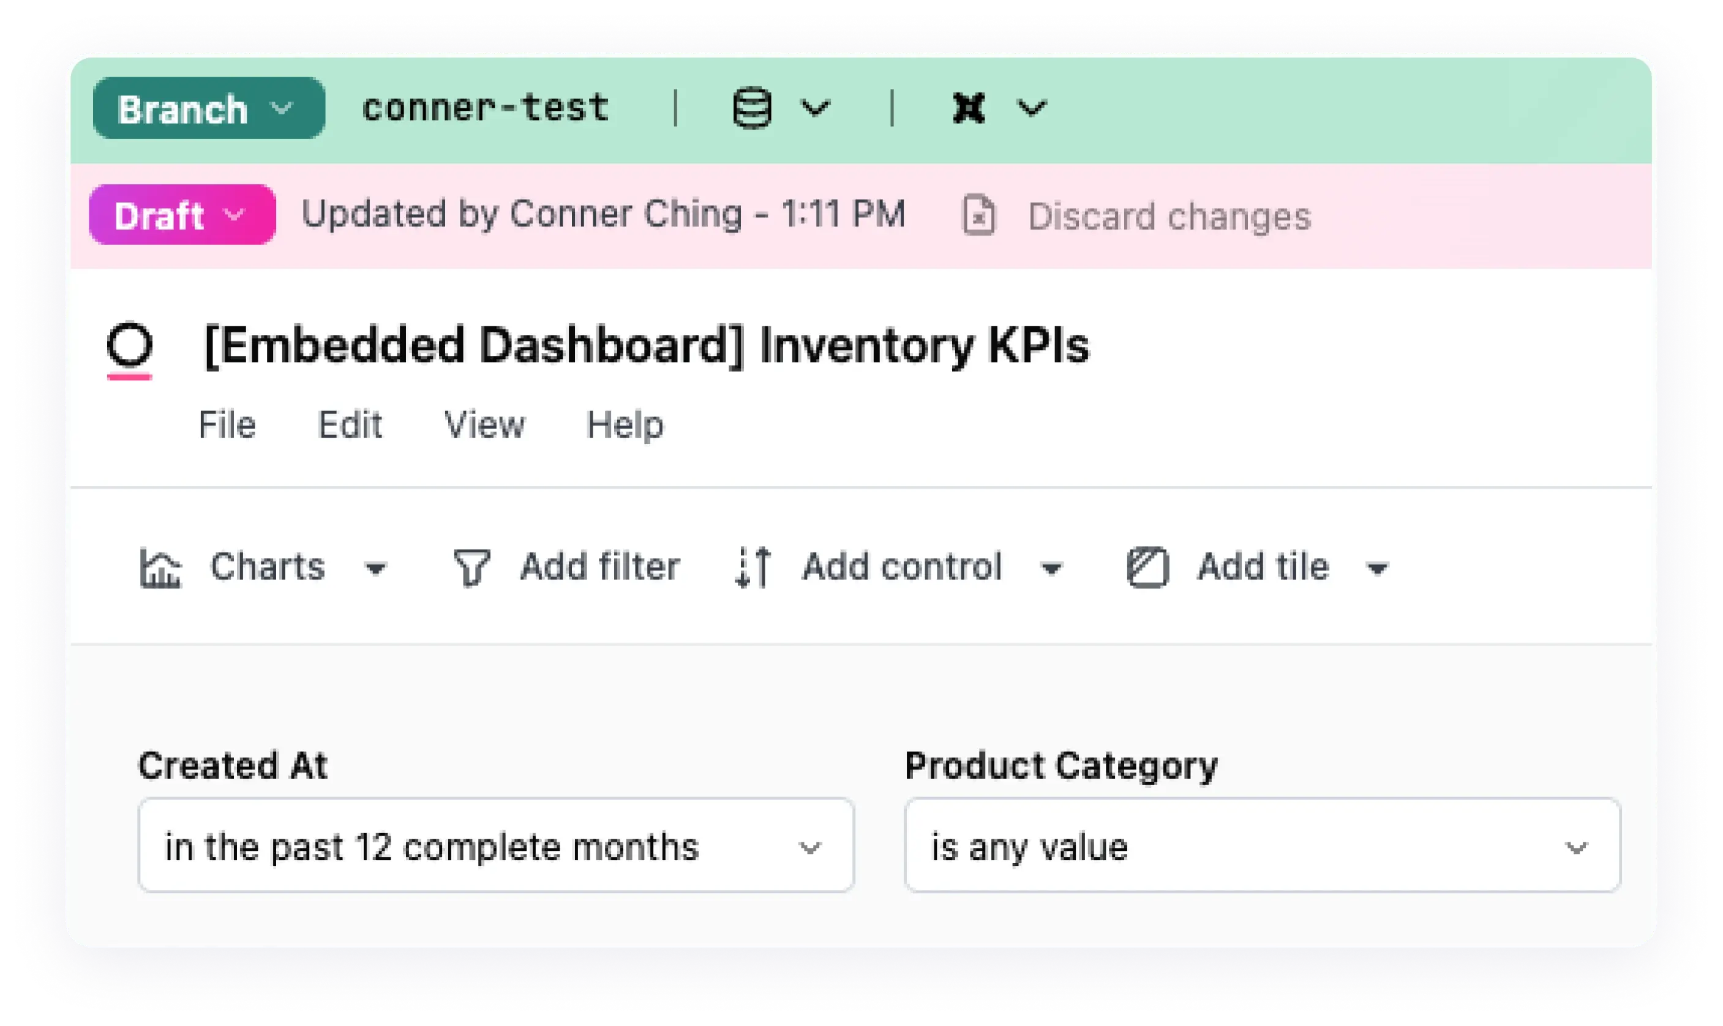Click the Discard changes document icon
This screenshot has height=1026, width=1723.
979,215
